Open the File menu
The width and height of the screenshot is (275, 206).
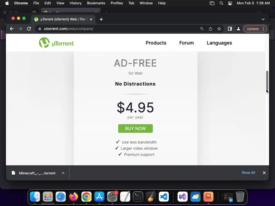click(x=36, y=3)
